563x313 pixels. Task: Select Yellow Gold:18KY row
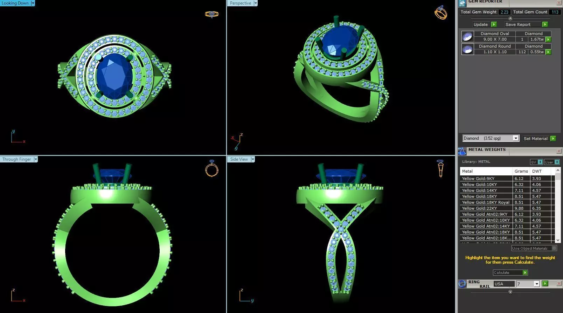coord(507,196)
